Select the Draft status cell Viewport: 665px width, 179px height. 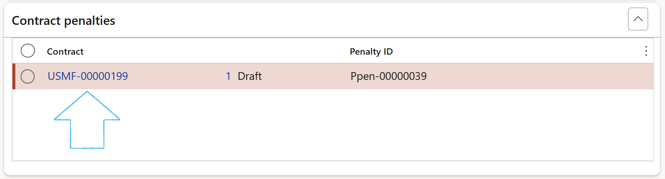coord(250,76)
